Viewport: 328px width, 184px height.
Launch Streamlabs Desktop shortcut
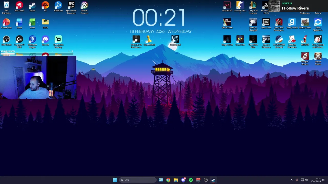point(58,42)
